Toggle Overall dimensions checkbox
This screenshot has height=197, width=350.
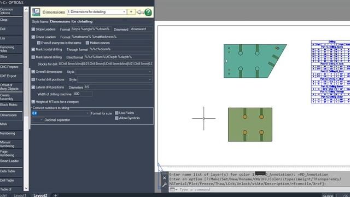33,72
